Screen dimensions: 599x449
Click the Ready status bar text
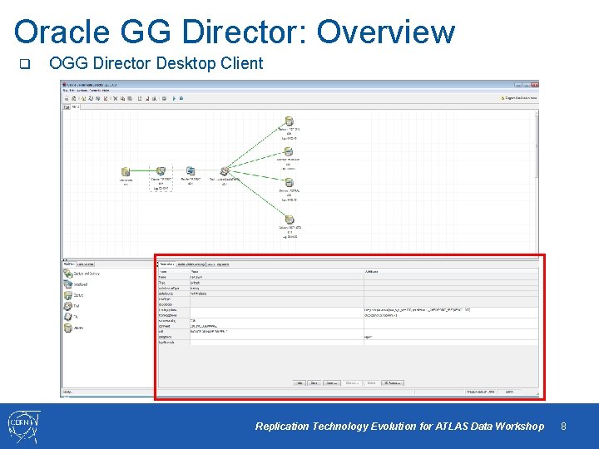coord(67,392)
